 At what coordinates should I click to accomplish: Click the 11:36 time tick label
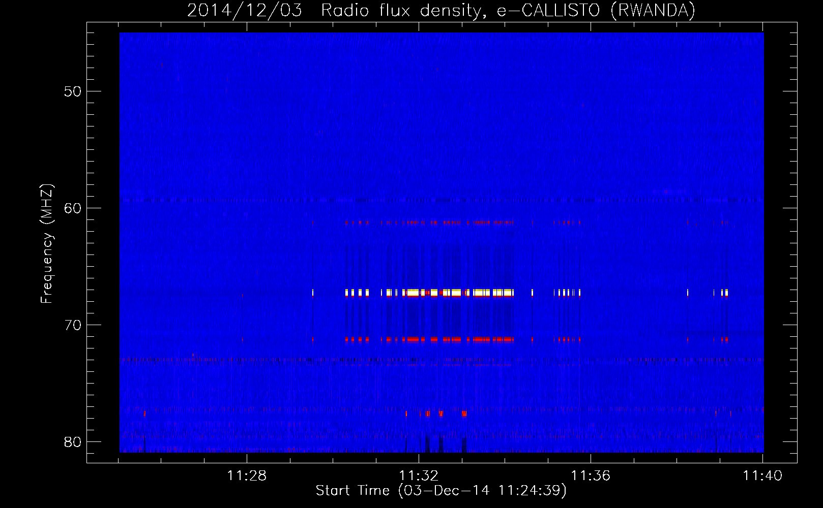tap(591, 475)
